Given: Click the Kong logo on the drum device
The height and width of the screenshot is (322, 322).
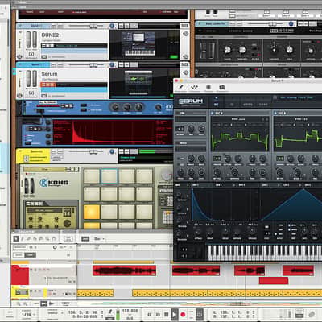Looking at the screenshot, I should click(x=54, y=183).
